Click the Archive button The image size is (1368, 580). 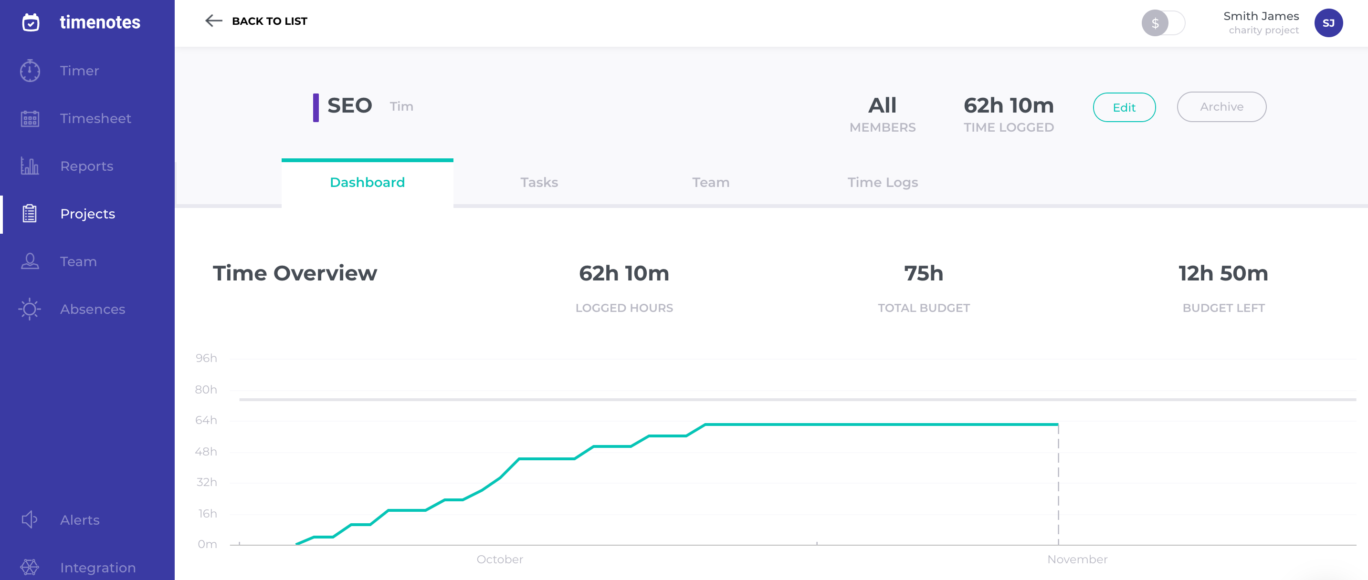(1221, 107)
